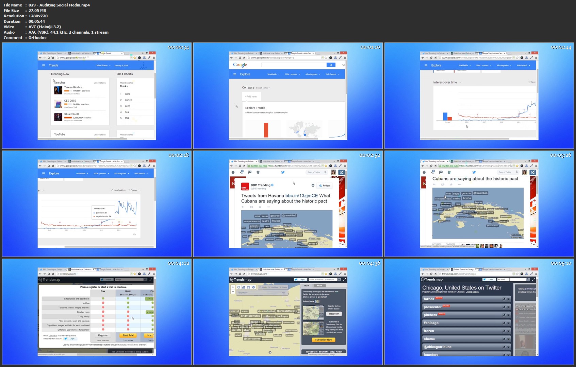Image resolution: width=576 pixels, height=367 pixels.
Task: Favorite the tweet using the star at 00:02:52
Action: point(260,207)
